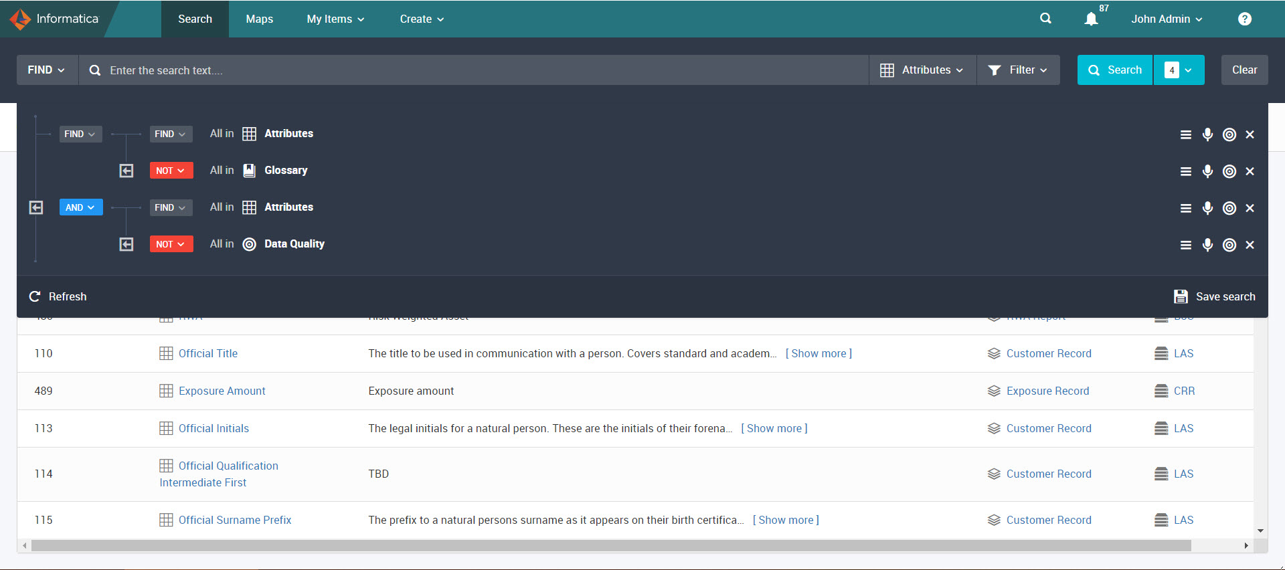Click the ungroup arrow icon beside Data Quality NOT
The height and width of the screenshot is (570, 1285).
[x=126, y=244]
